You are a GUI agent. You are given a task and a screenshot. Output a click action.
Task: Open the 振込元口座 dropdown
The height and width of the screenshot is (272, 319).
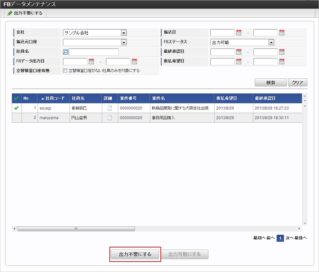tap(95, 42)
